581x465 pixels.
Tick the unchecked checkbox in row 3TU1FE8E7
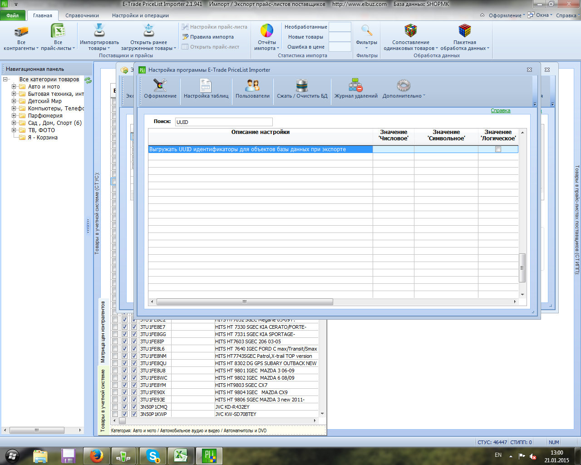115,327
